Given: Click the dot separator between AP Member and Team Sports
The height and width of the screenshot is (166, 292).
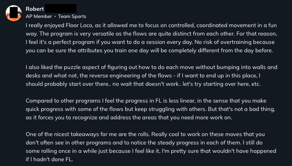Looking at the screenshot, I should 55,16.
